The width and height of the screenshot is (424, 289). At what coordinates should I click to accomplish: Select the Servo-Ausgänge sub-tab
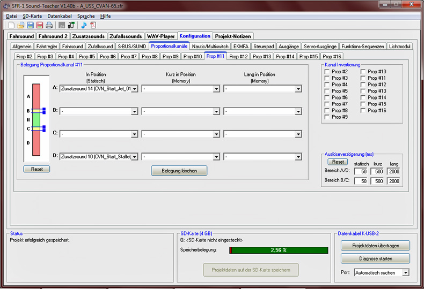[x=320, y=47]
